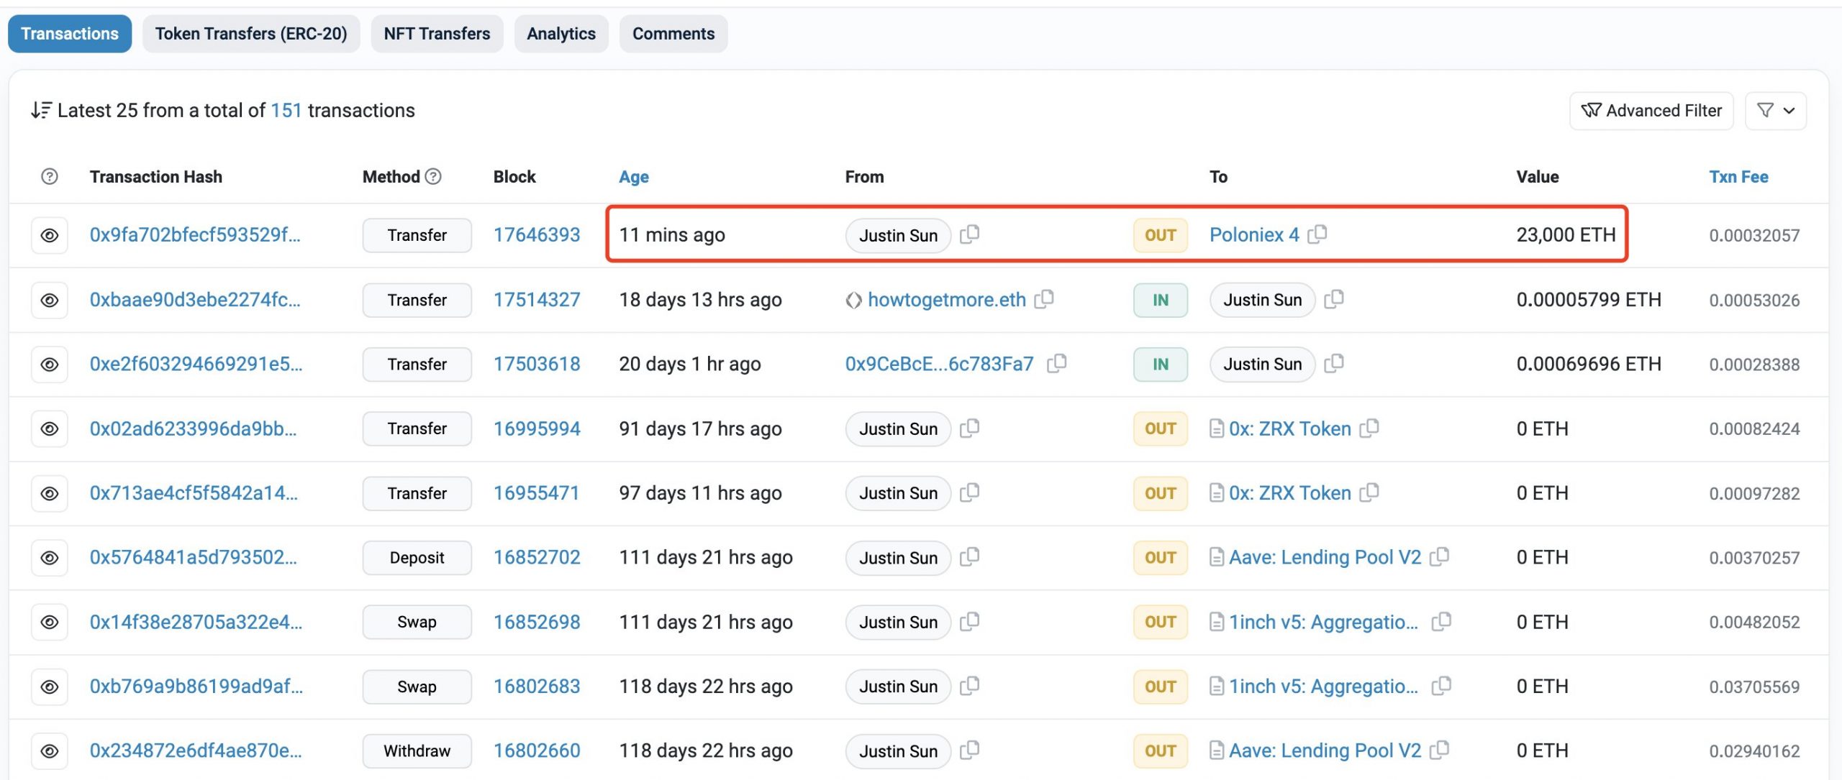The width and height of the screenshot is (1842, 780).
Task: Copy Justin Sun address in the 97 days 11 hrs row
Action: click(970, 492)
